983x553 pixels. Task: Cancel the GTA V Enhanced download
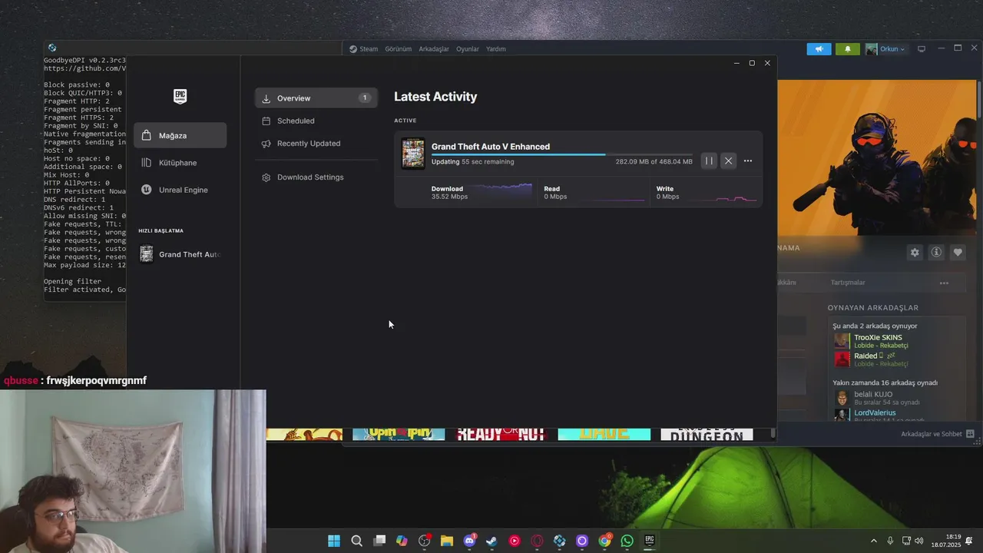tap(728, 161)
